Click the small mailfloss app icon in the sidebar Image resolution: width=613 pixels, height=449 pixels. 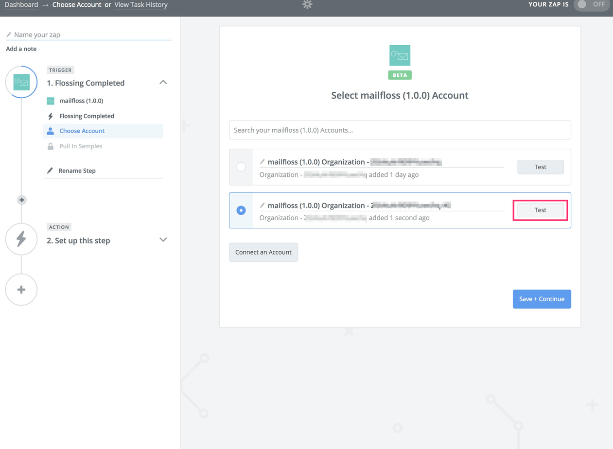(x=51, y=101)
